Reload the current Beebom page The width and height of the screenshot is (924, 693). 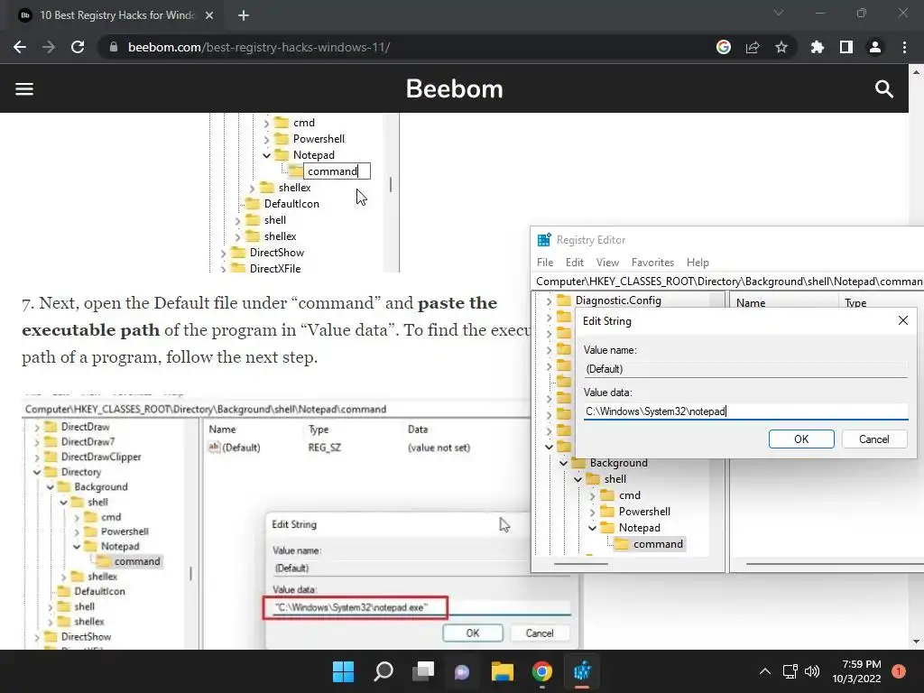78,47
